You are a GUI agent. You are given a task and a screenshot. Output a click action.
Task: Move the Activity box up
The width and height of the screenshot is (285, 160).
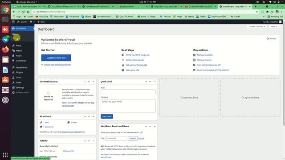[85, 141]
